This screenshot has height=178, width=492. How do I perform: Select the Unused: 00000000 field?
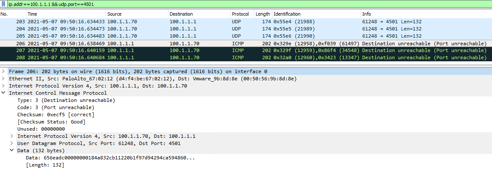click(41, 129)
